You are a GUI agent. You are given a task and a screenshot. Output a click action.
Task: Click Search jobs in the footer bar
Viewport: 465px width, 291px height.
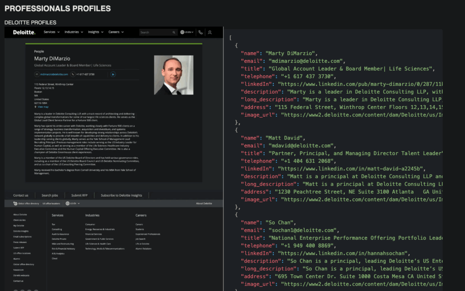(50, 196)
